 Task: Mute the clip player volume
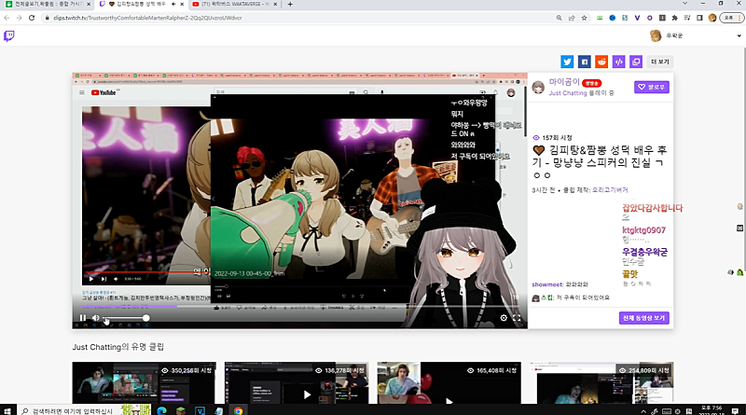pos(96,318)
